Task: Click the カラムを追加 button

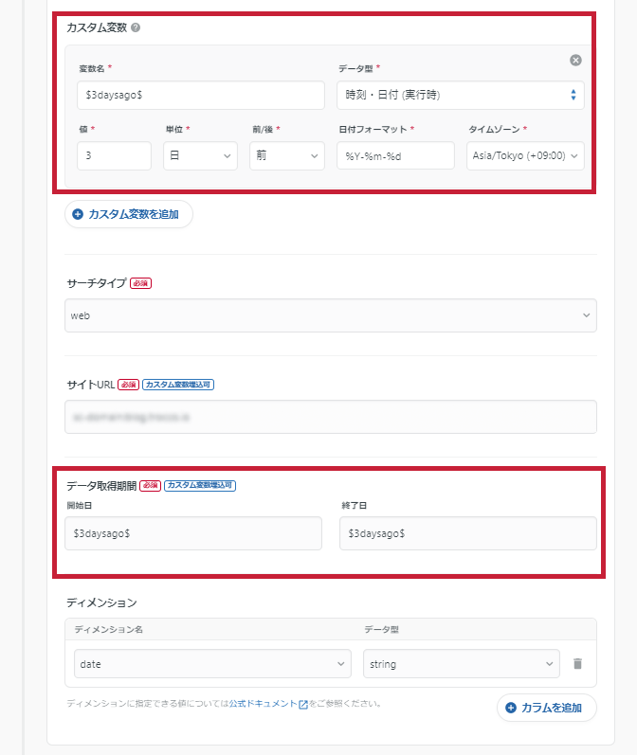Action: (546, 708)
